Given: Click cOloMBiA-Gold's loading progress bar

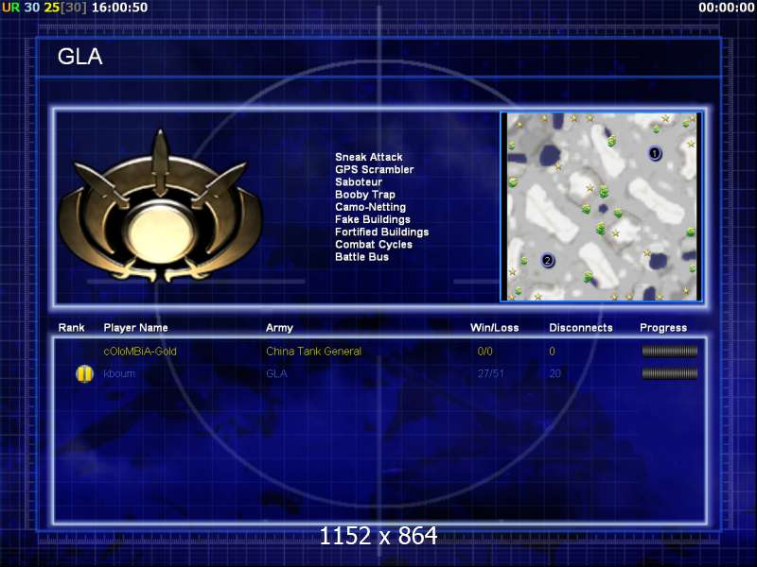Looking at the screenshot, I should 670,352.
